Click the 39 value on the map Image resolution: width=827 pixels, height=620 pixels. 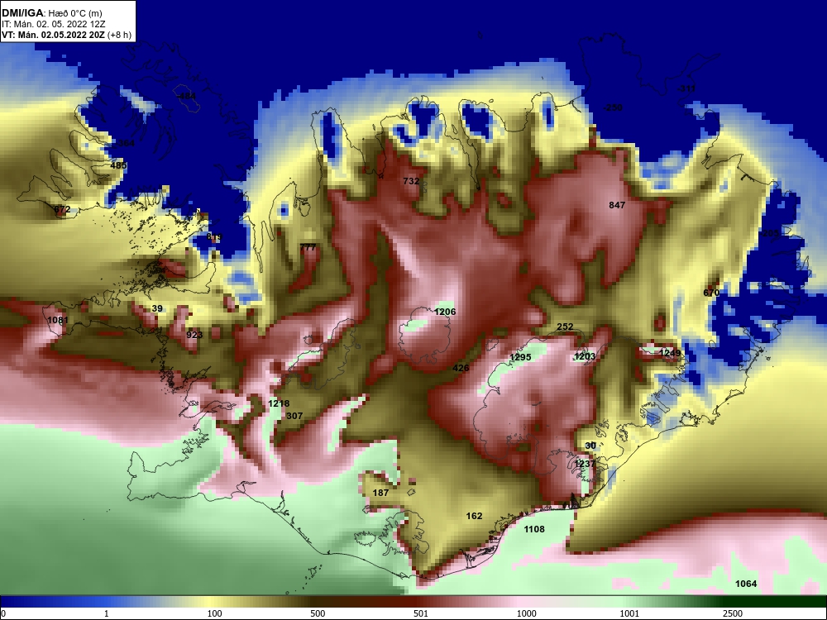tap(156, 309)
